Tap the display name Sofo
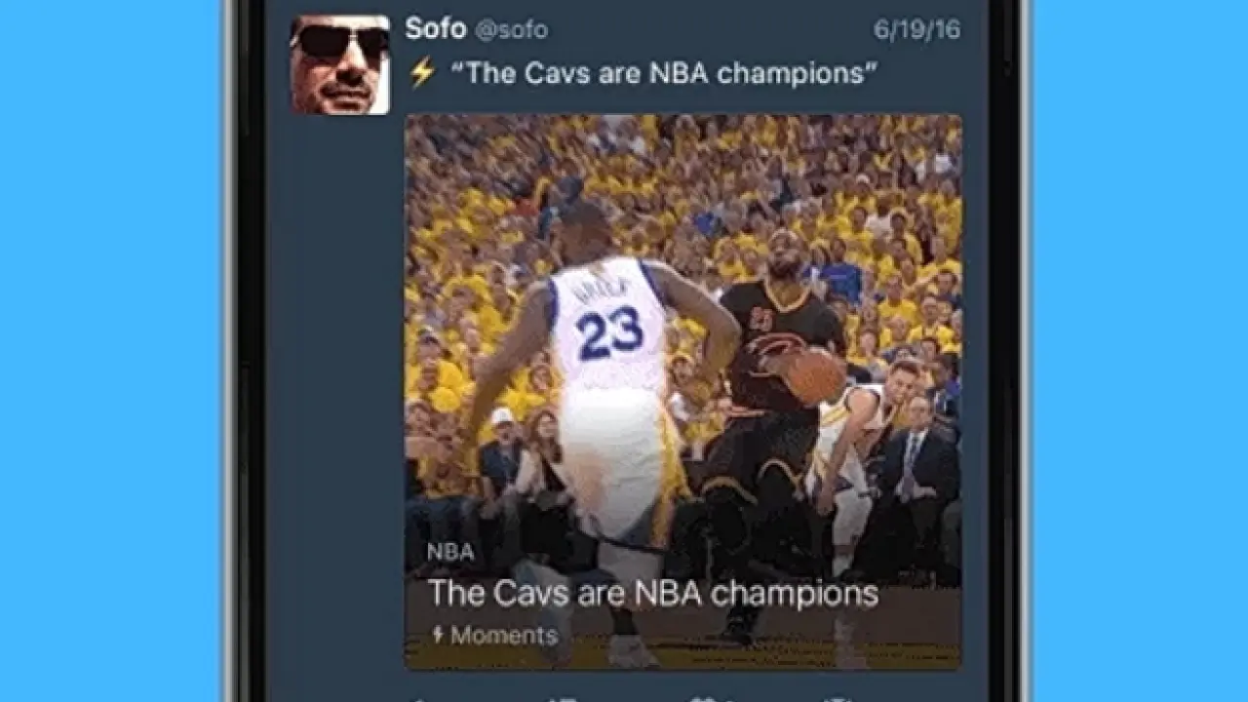 [x=435, y=28]
